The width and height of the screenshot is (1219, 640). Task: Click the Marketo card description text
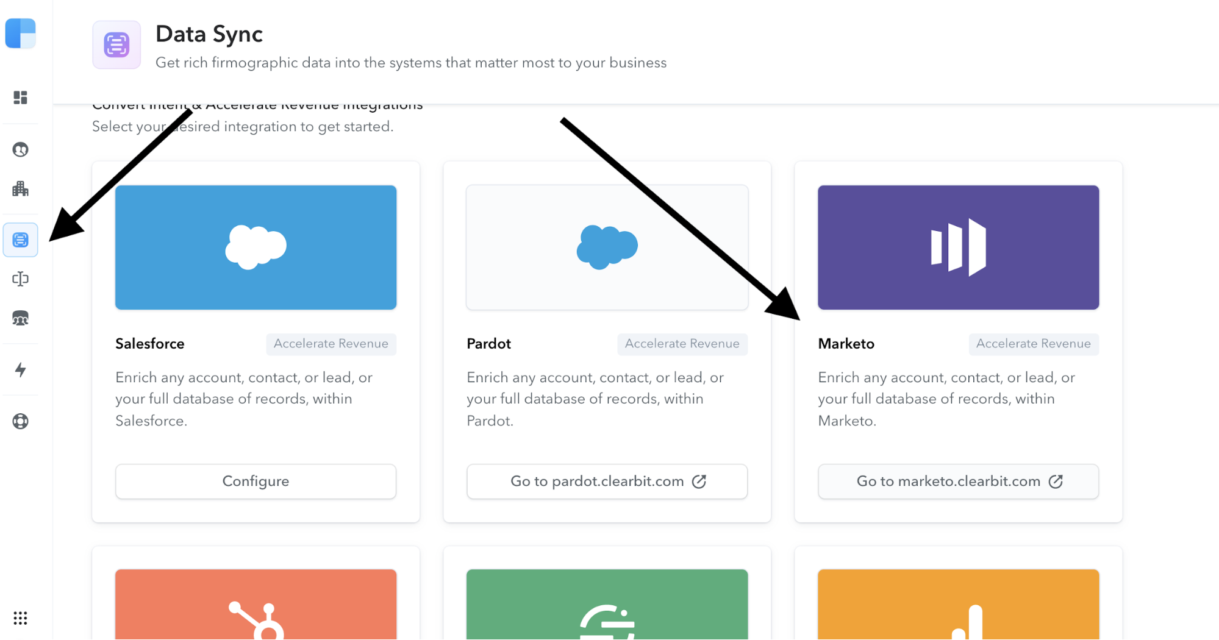946,399
